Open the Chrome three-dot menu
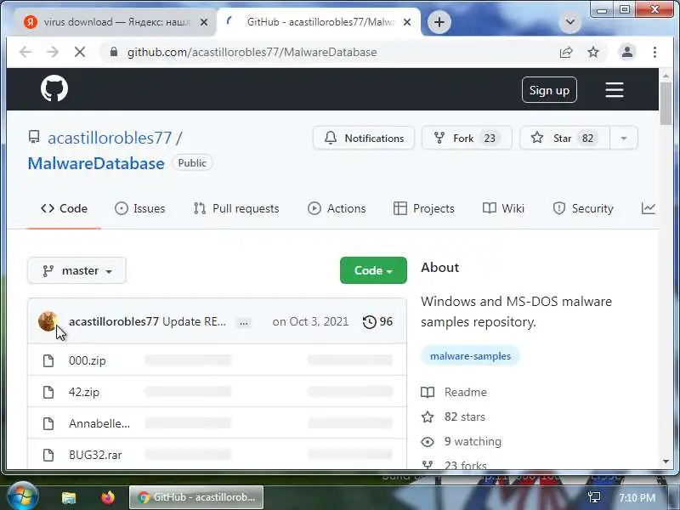Screen dimensions: 680x510 [x=654, y=52]
